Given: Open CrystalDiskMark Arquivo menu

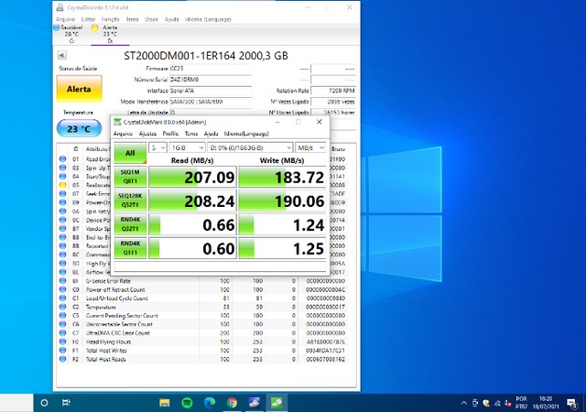Looking at the screenshot, I should pyautogui.click(x=123, y=134).
